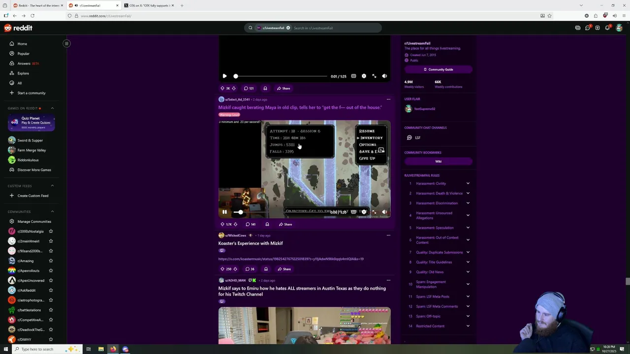The image size is (630, 354).
Task: Favorite r/2000sNostalgia with its star
Action: pos(51,231)
